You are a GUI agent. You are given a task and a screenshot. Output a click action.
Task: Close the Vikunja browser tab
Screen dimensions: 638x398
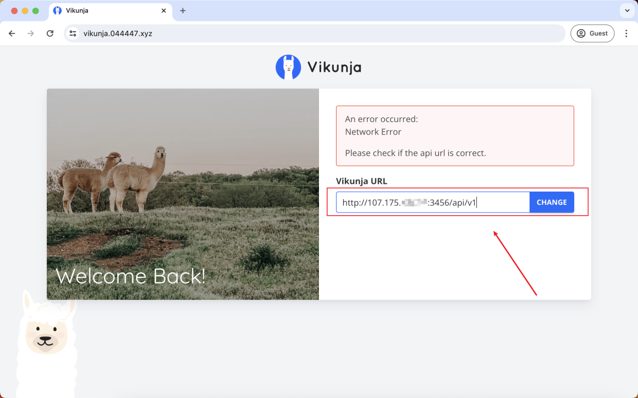(163, 10)
